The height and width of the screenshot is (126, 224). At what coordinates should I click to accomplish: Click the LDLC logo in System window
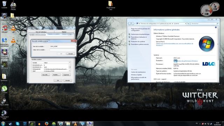(x=209, y=64)
